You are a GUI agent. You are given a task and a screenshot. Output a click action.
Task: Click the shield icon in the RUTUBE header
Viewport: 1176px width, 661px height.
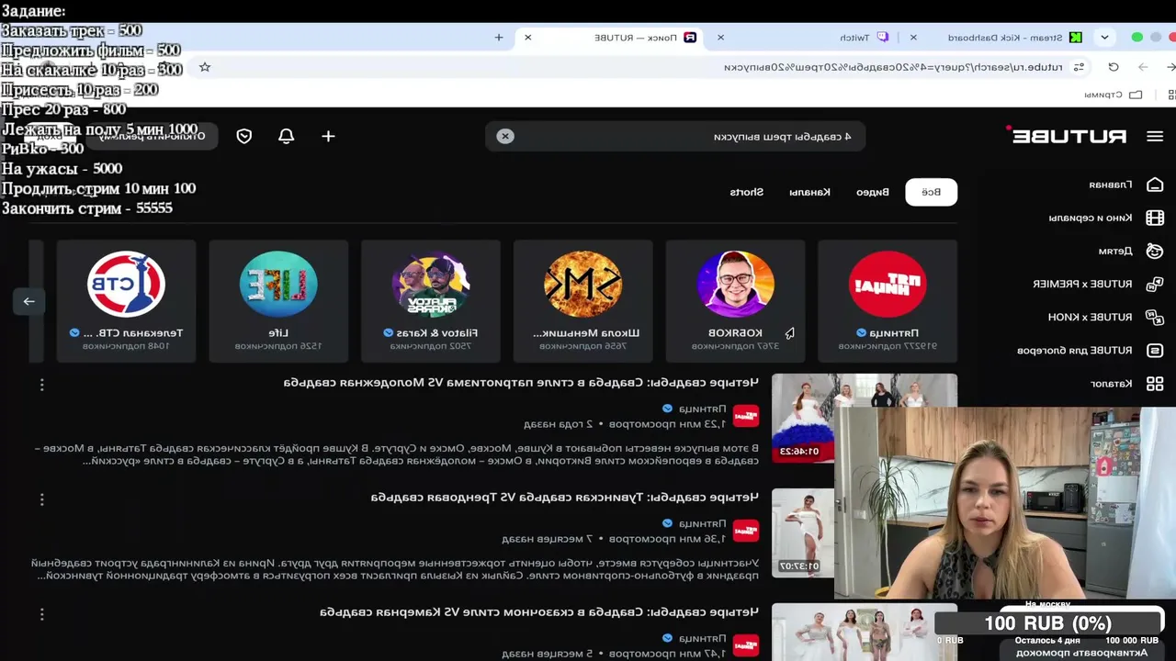[243, 136]
